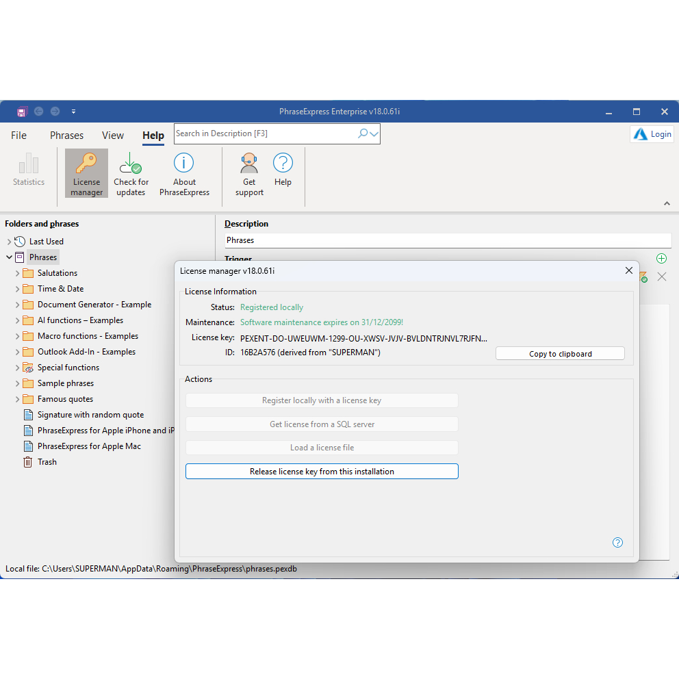Click Copy to clipboard button

tap(560, 354)
